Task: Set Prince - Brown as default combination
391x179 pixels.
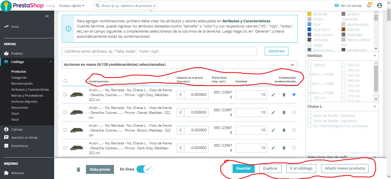Action: coord(294,130)
